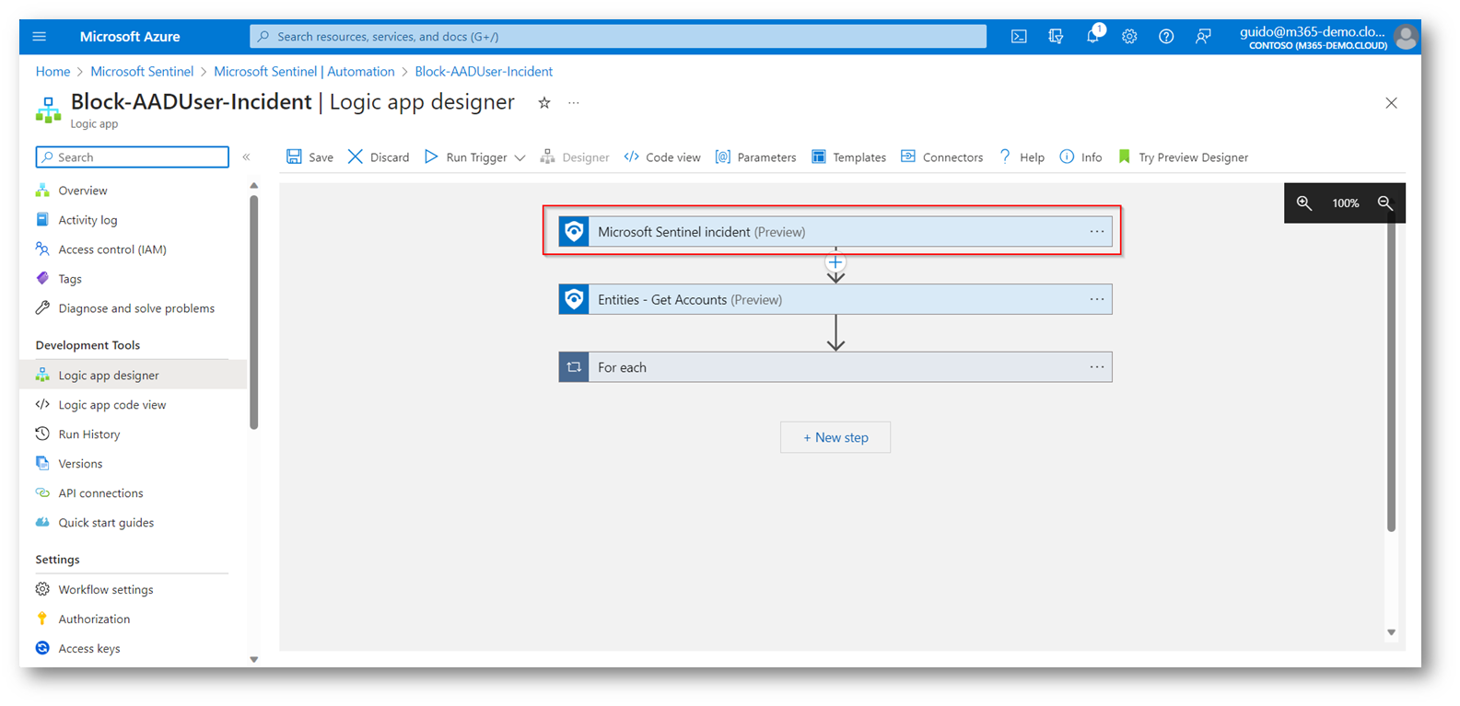Open ellipsis menu for For each step
Image resolution: width=1460 pixels, height=706 pixels.
click(x=1096, y=367)
